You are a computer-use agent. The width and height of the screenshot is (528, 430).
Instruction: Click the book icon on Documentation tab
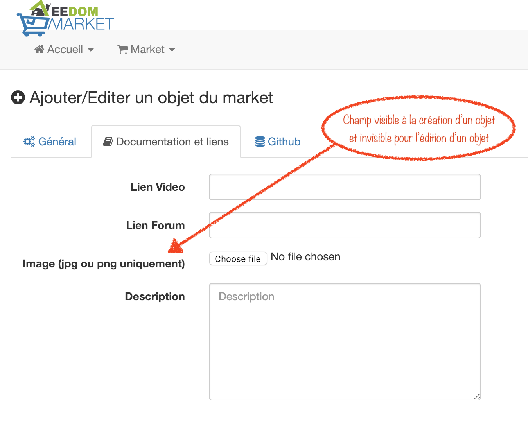tap(108, 142)
